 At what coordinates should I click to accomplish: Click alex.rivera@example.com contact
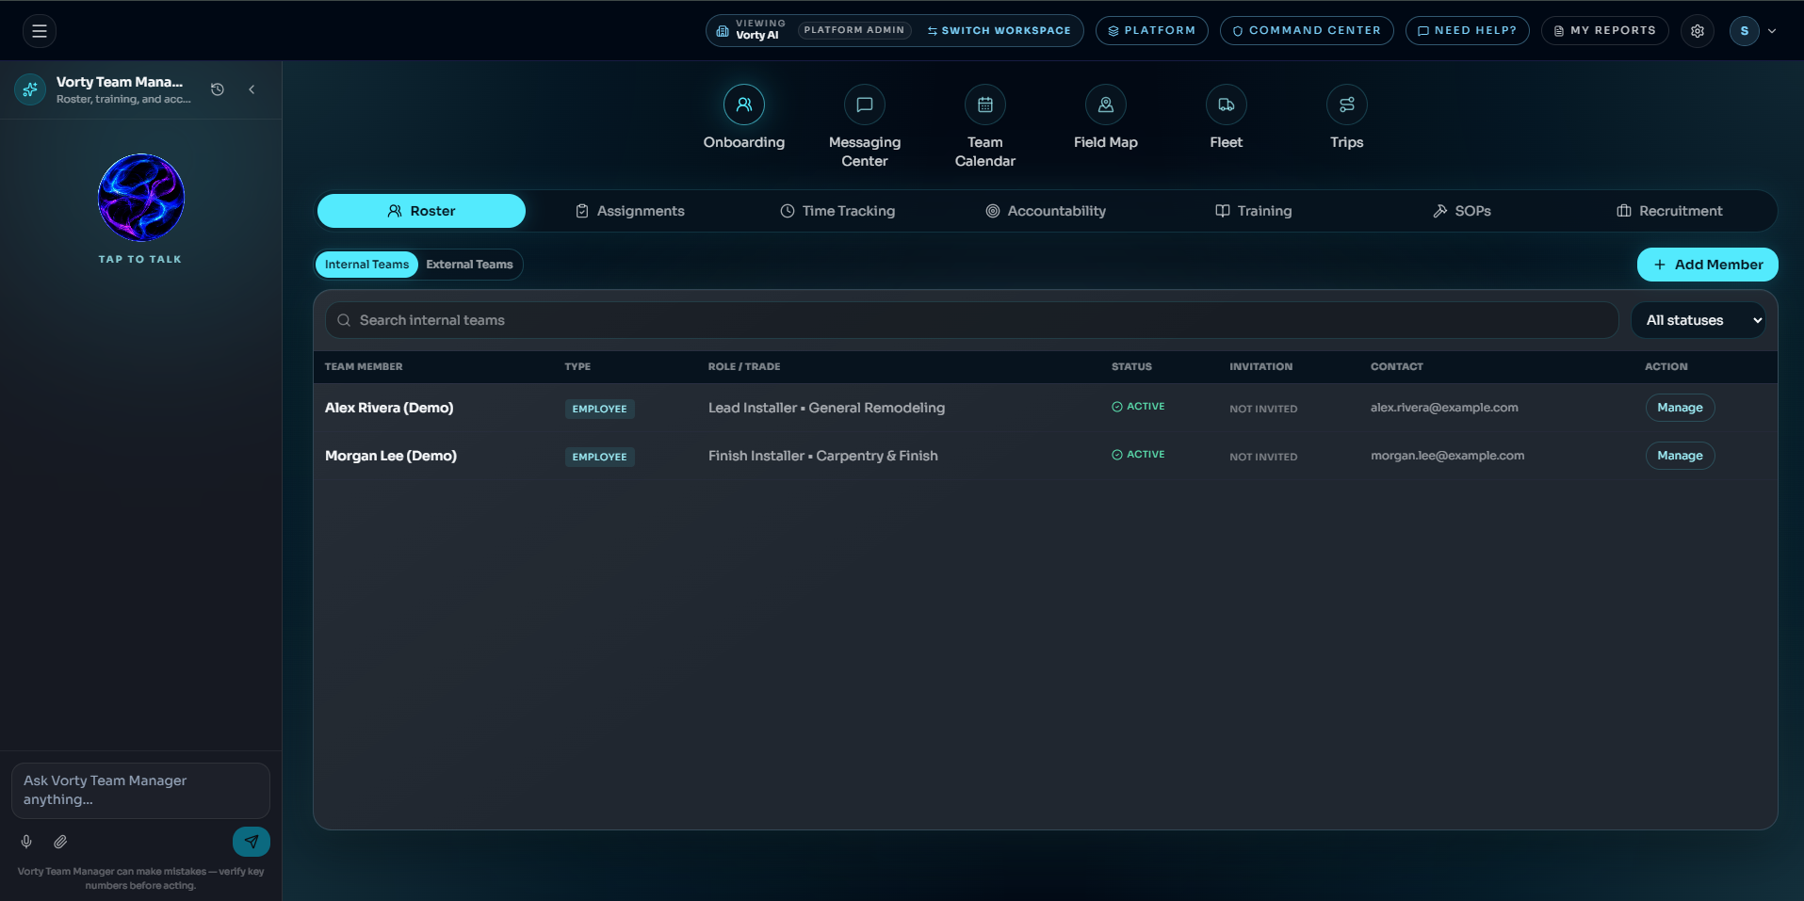tap(1444, 408)
